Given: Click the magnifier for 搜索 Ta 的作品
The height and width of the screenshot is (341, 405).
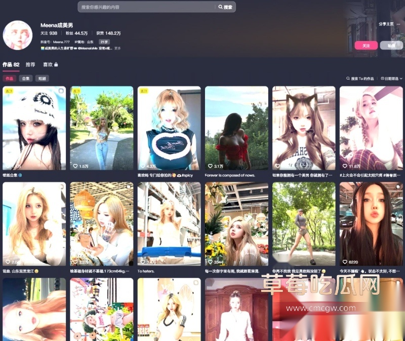Looking at the screenshot, I should click(348, 79).
